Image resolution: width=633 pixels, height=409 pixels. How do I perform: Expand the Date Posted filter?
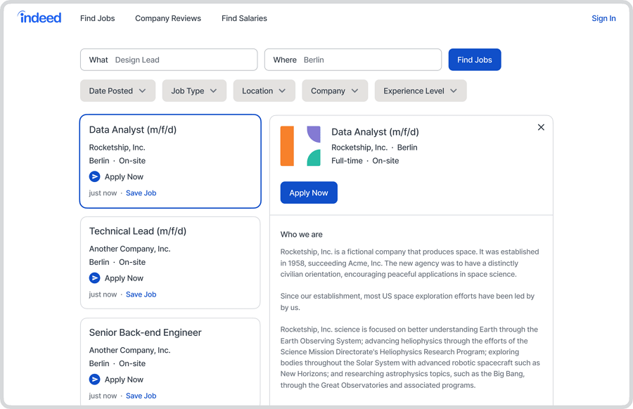(117, 91)
